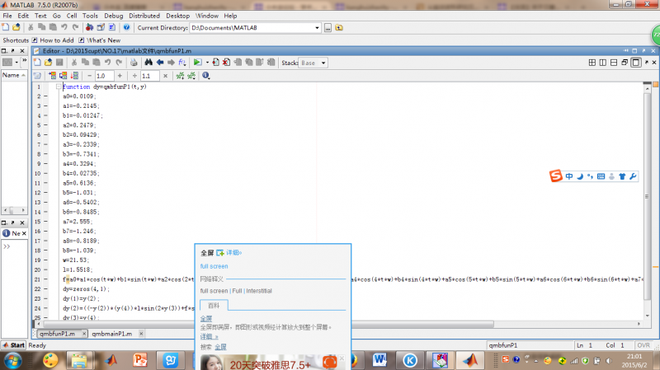The height and width of the screenshot is (370, 660).
Task: Open Find with the binoculars icon
Action: tap(148, 63)
